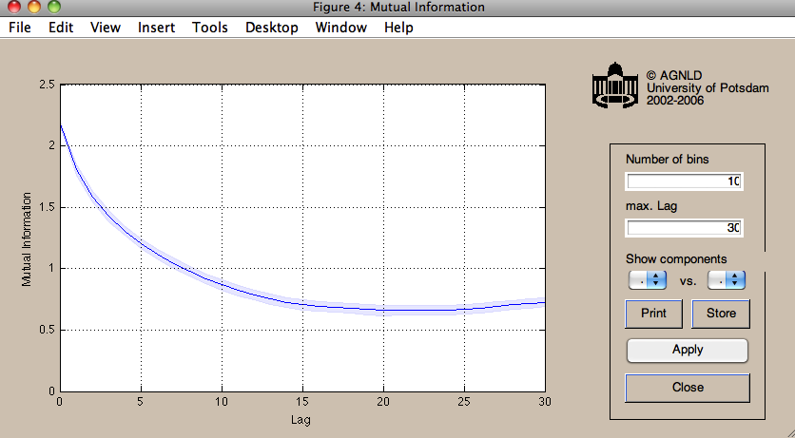Open the Desktop menu
Image resolution: width=795 pixels, height=438 pixels.
(x=272, y=28)
